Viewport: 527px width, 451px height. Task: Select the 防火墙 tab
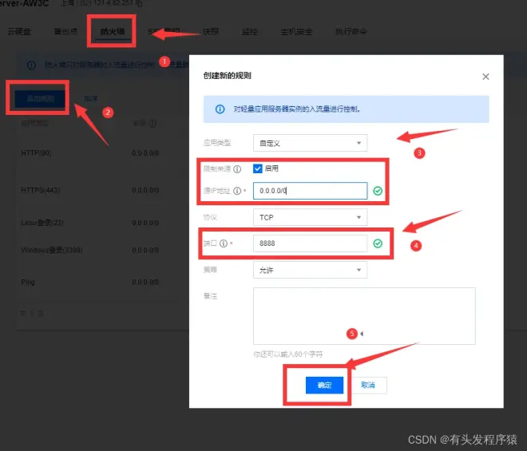click(x=113, y=32)
